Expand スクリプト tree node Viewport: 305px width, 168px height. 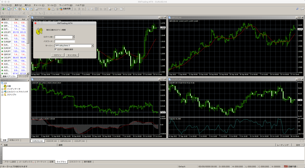2,95
